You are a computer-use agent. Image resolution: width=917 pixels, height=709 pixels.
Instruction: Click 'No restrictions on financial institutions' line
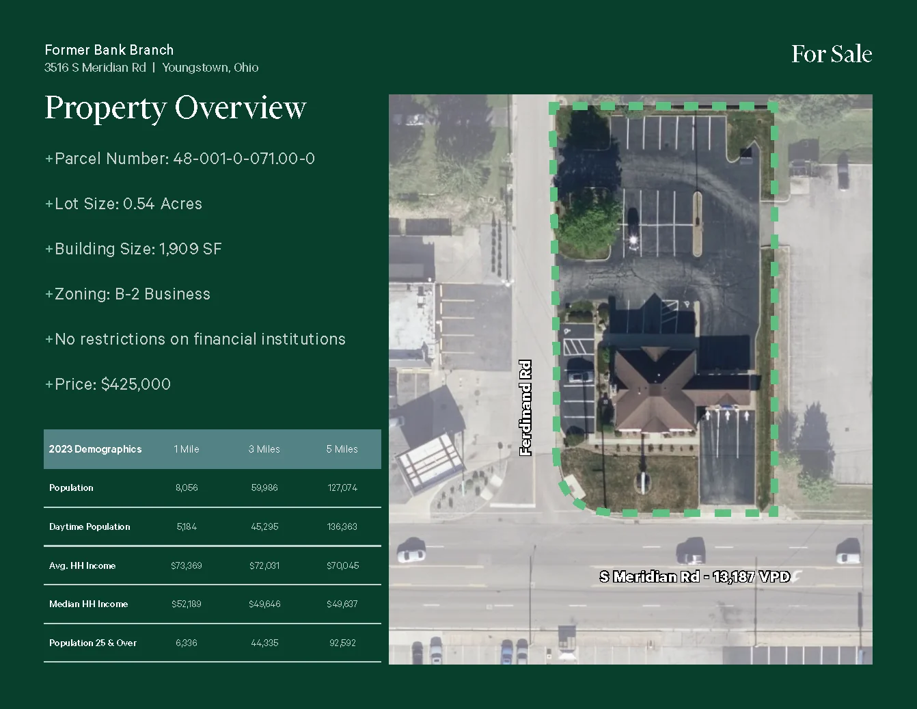195,339
